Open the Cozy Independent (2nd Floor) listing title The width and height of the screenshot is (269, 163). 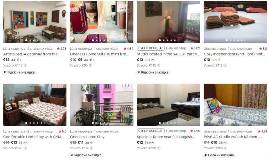click(x=234, y=54)
